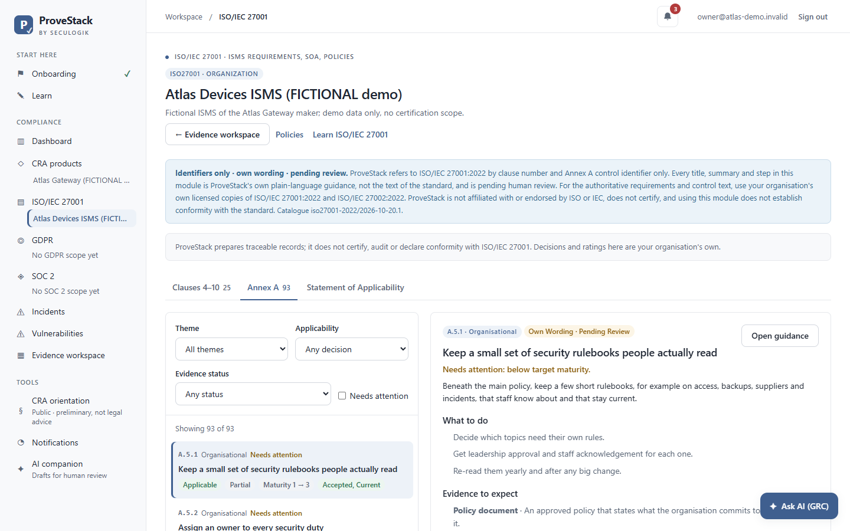Image resolution: width=850 pixels, height=531 pixels.
Task: Open the notifications bell icon
Action: coord(668,17)
